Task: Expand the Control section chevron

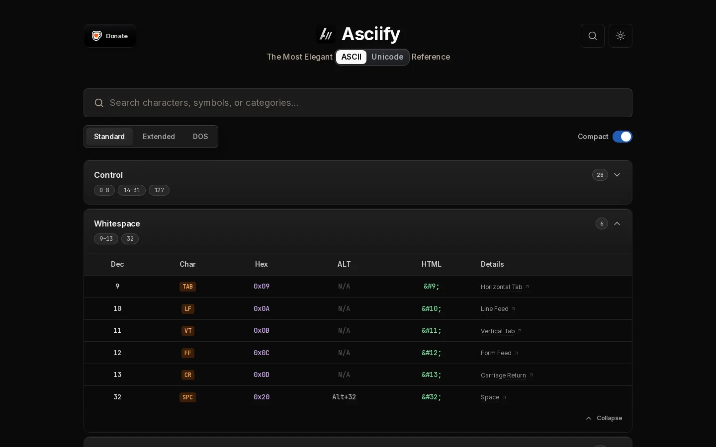Action: 617,175
